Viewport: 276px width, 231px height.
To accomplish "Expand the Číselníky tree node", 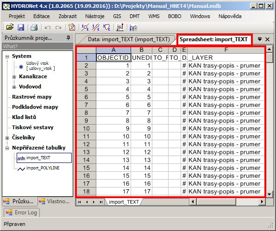I will click(7, 138).
